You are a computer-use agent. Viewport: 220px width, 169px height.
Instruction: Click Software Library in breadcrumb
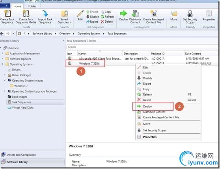42,34
